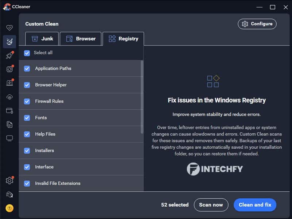Uncheck the Application Paths checkbox
Viewport: 292px width, 219px height.
click(27, 69)
